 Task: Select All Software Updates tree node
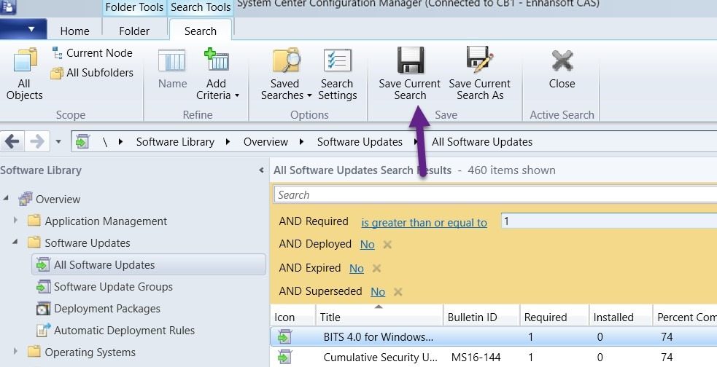[x=149, y=265]
